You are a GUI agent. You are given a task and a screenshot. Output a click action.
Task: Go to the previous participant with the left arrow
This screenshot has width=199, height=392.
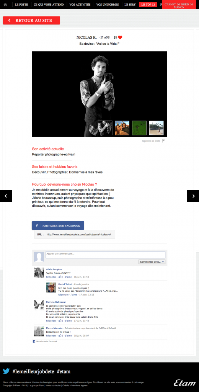6,196
